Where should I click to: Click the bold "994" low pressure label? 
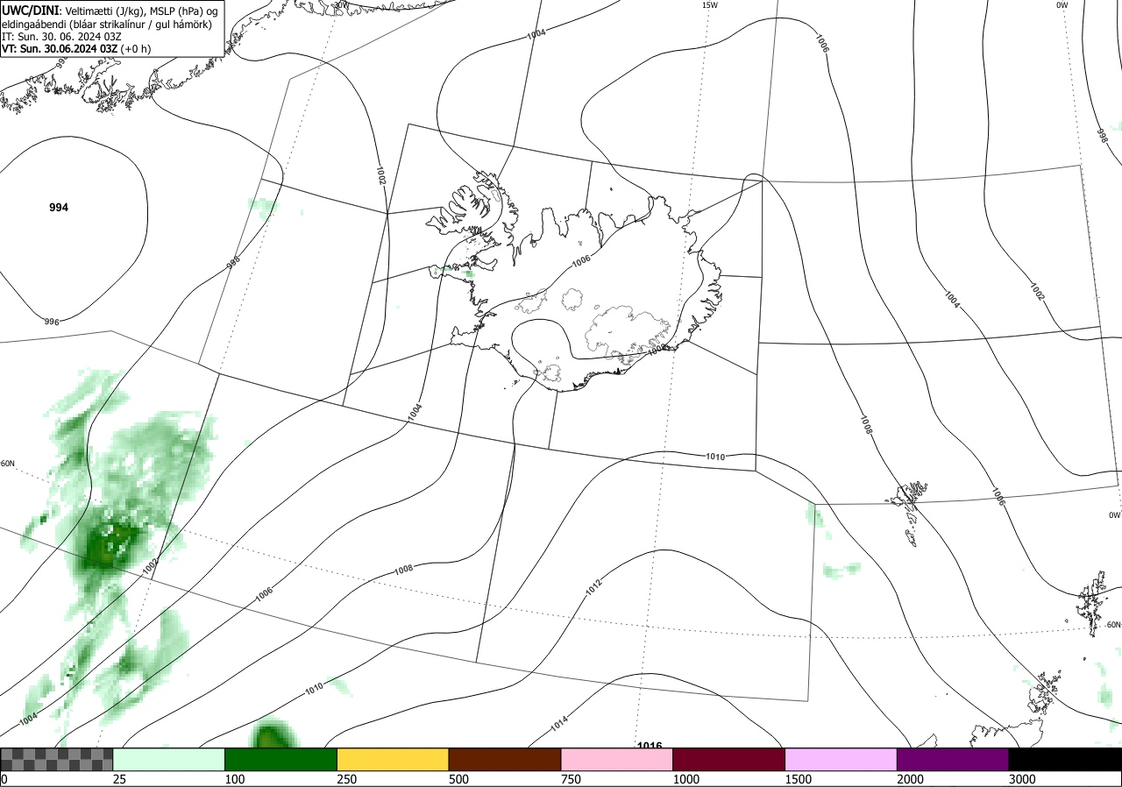click(59, 208)
